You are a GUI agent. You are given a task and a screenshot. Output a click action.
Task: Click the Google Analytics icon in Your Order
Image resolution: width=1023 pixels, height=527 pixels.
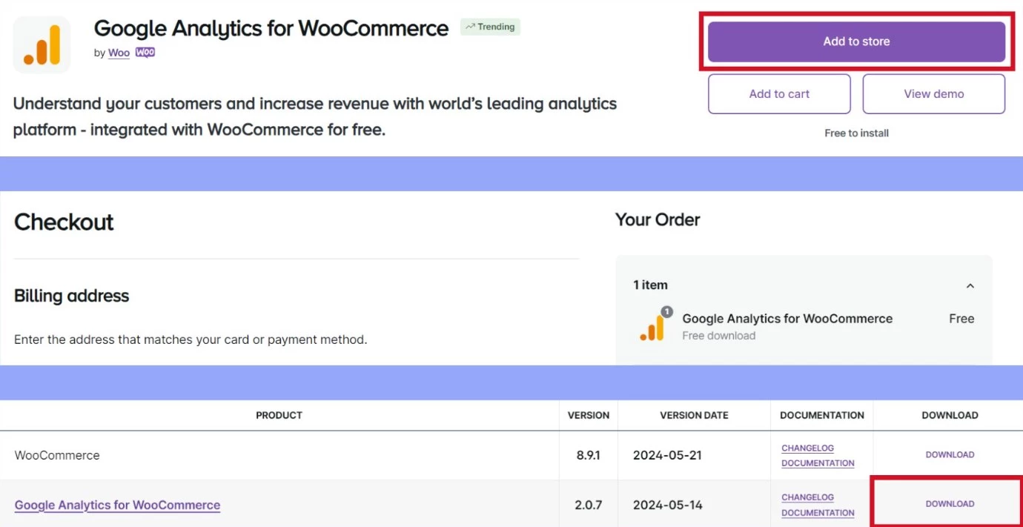point(652,326)
